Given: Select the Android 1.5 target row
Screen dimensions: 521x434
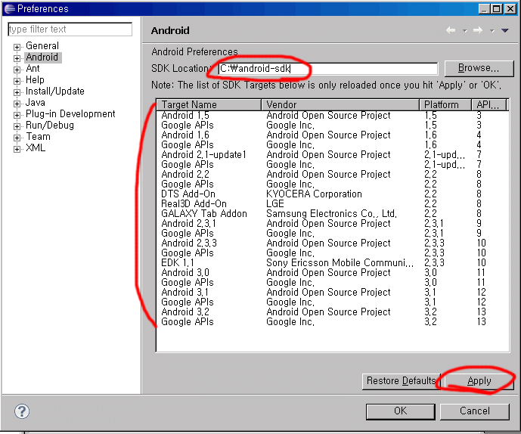Looking at the screenshot, I should point(332,116).
